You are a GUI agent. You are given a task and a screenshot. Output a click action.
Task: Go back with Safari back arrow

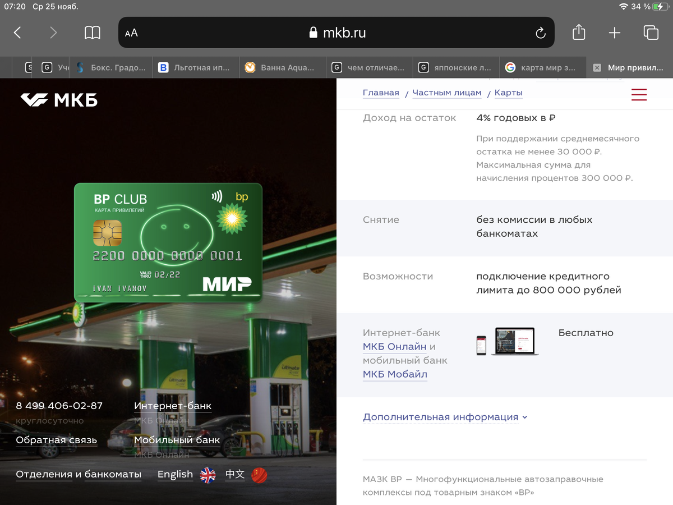(x=17, y=33)
